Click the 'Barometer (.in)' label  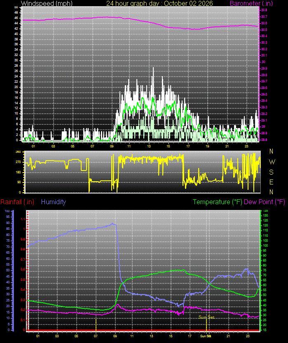point(251,3)
